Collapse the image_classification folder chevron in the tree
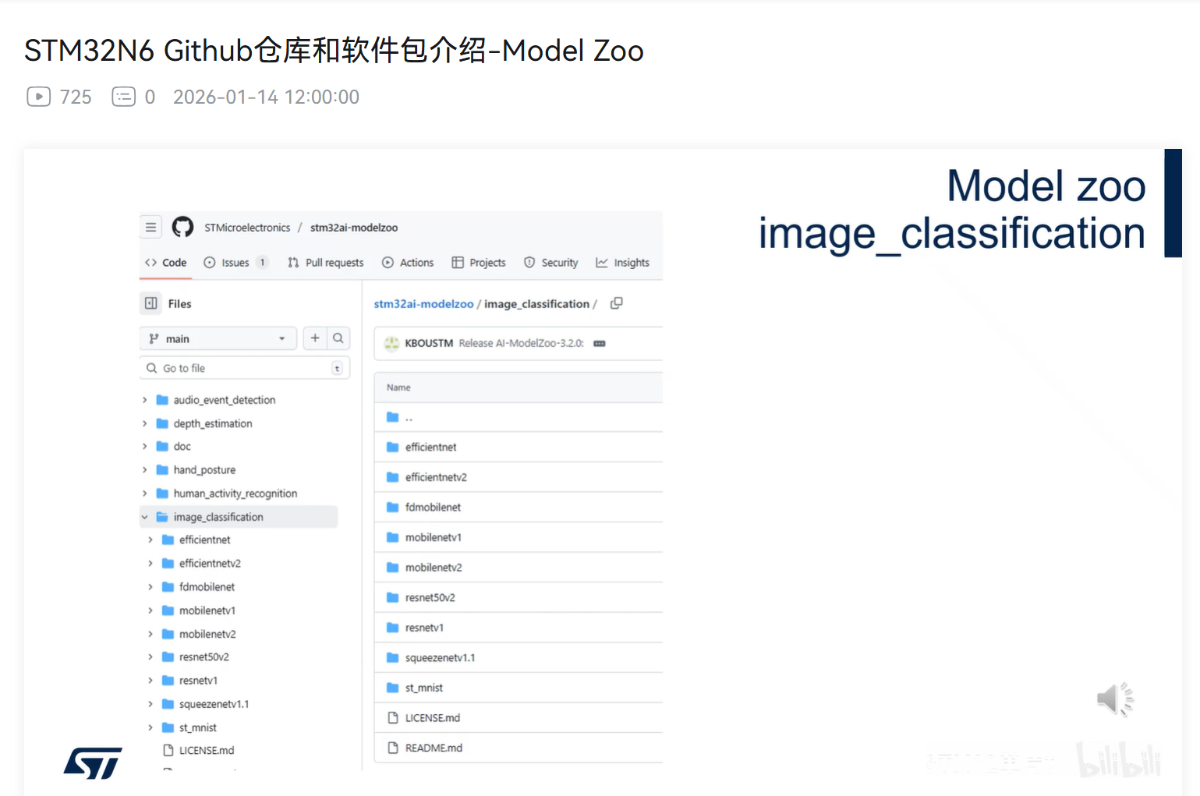Image resolution: width=1200 pixels, height=796 pixels. pos(144,517)
